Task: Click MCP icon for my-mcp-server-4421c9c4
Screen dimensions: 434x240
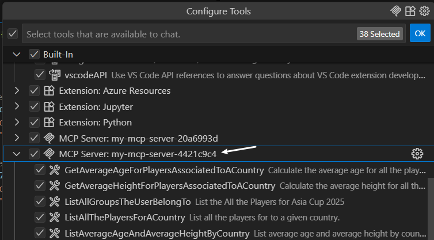Action: (x=50, y=154)
